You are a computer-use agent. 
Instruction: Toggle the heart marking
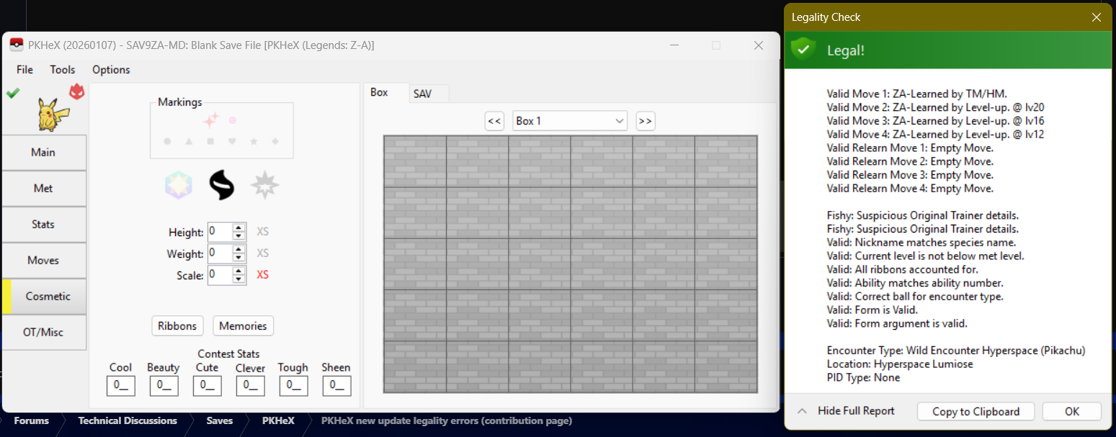coord(232,142)
